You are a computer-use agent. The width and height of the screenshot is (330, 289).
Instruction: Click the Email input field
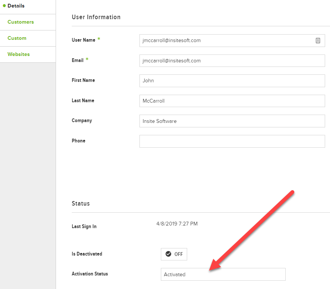(x=232, y=61)
